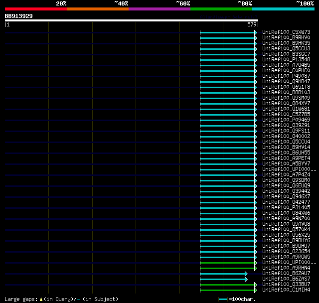This screenshot has height=303, width=319.
Task: Open the UniRef100_Q9FS11 entry
Action: pyautogui.click(x=286, y=131)
